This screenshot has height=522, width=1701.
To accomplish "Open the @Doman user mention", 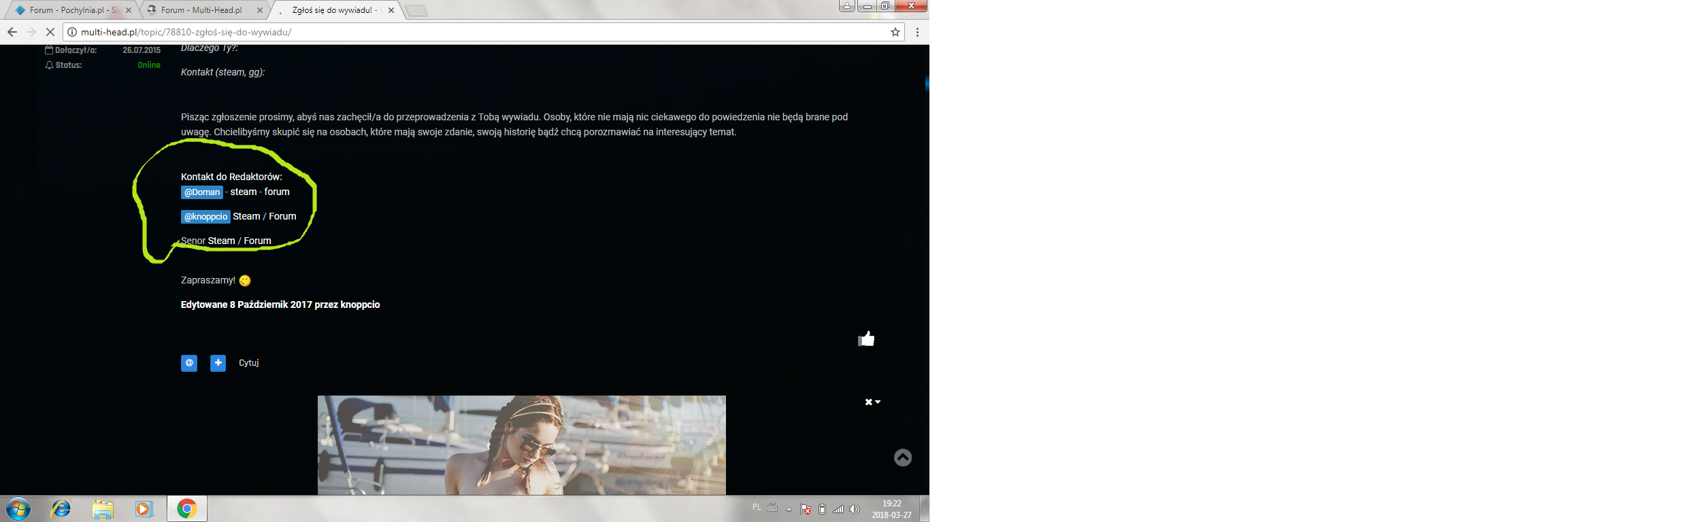I will pyautogui.click(x=202, y=192).
